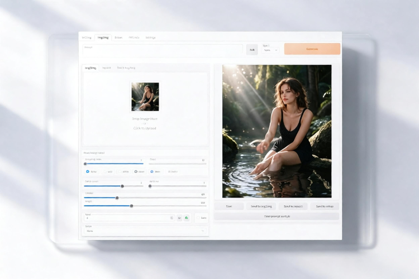The width and height of the screenshot is (419, 279).
Task: Click the uploaded source image thumbnail
Action: (x=145, y=97)
